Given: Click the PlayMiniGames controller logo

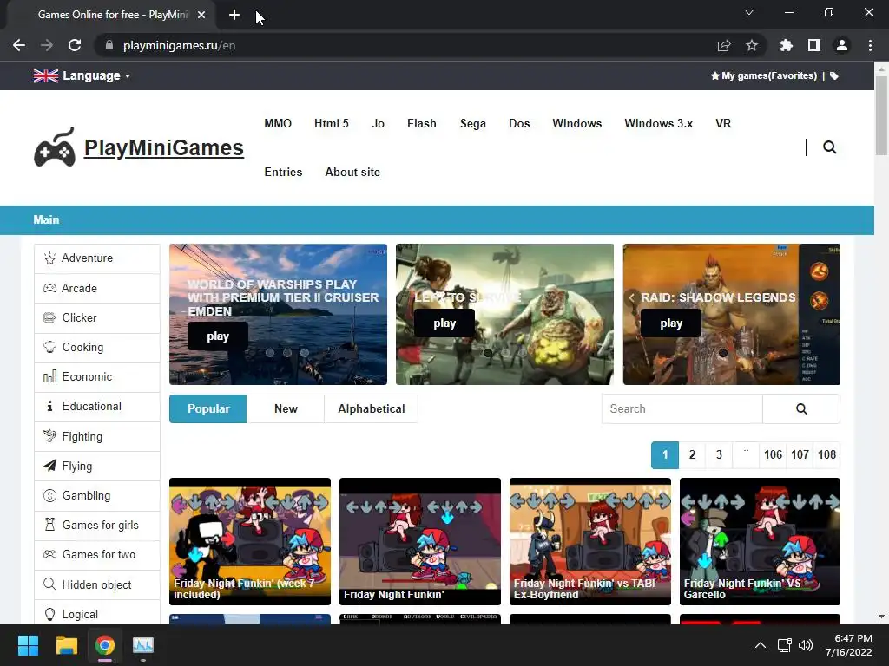Looking at the screenshot, I should pos(55,147).
